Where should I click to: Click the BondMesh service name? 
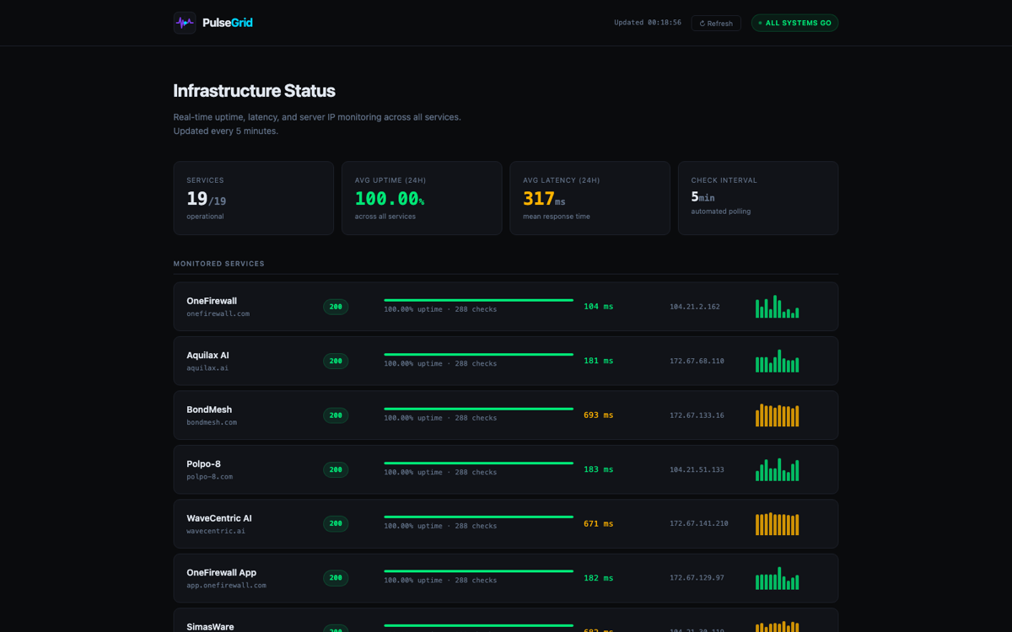click(x=209, y=410)
